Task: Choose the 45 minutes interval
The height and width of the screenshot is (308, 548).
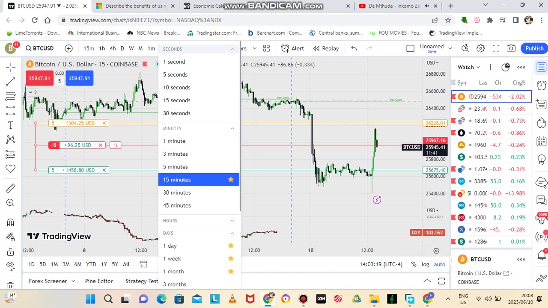Action: [199, 205]
